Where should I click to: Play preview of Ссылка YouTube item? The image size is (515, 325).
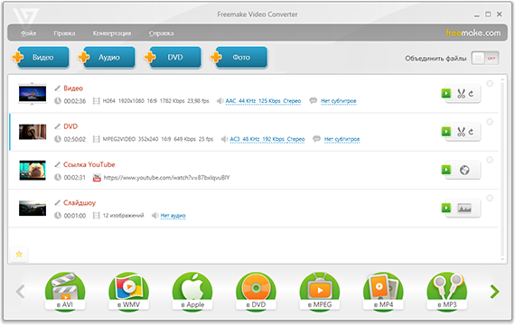pyautogui.click(x=446, y=170)
